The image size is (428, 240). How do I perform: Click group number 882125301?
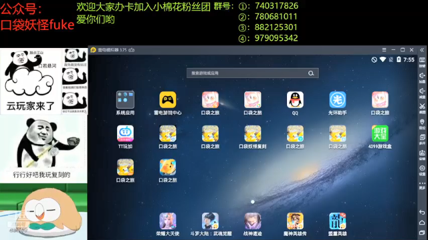(x=276, y=27)
